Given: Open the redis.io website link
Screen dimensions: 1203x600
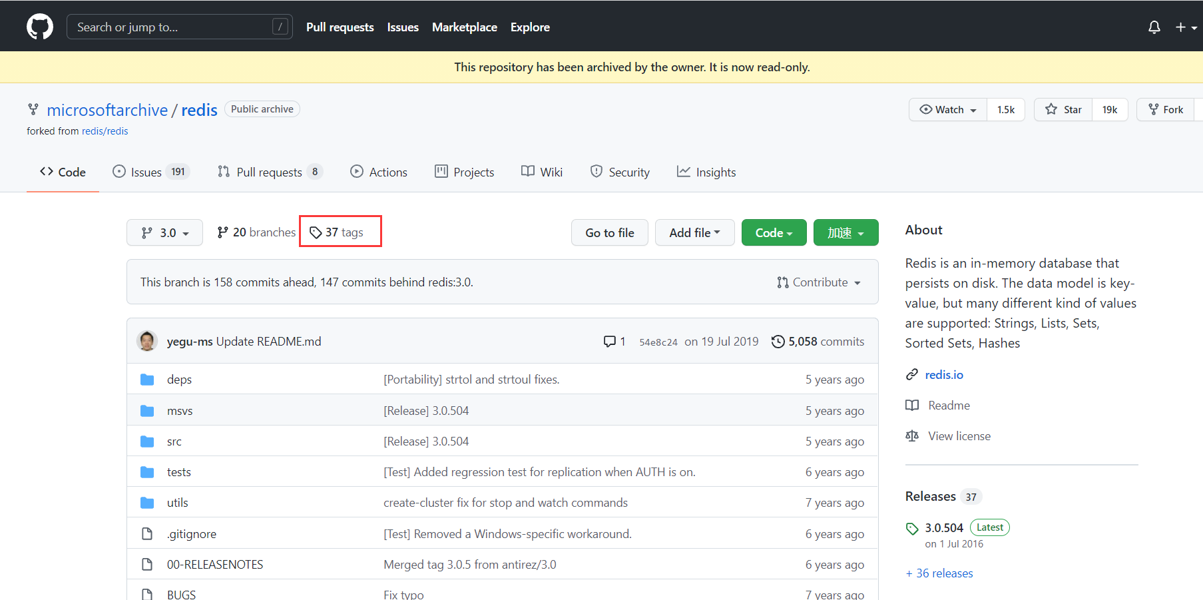Looking at the screenshot, I should pyautogui.click(x=944, y=375).
